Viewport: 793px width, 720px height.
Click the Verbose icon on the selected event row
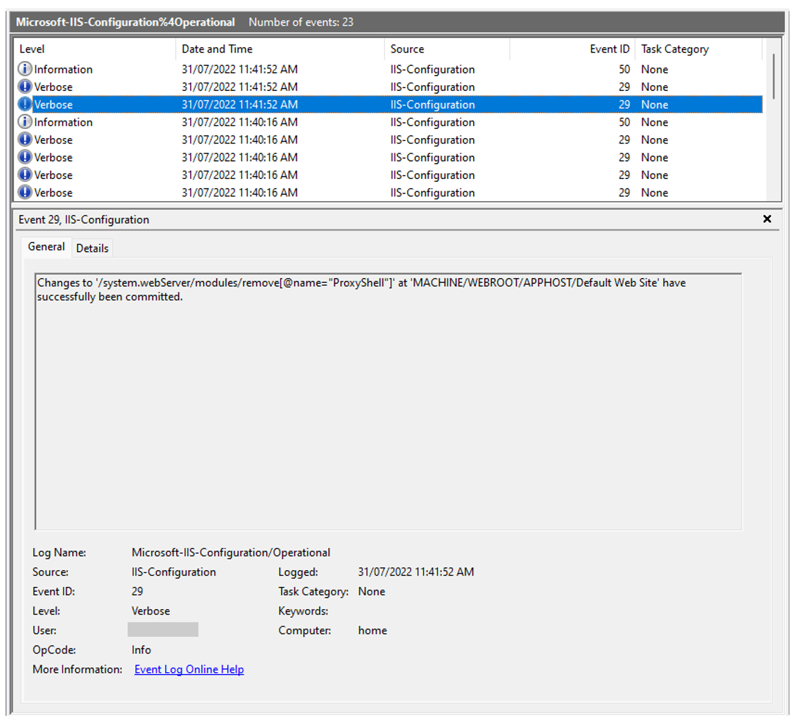[25, 104]
